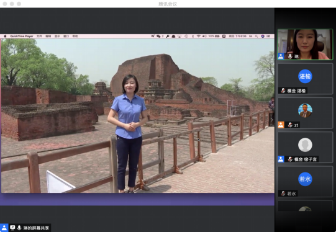Select zt's profile photo avatar

coord(305,110)
